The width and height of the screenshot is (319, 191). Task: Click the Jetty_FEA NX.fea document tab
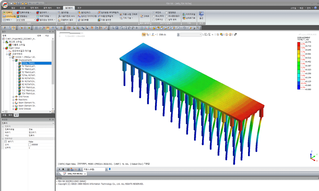(75, 174)
